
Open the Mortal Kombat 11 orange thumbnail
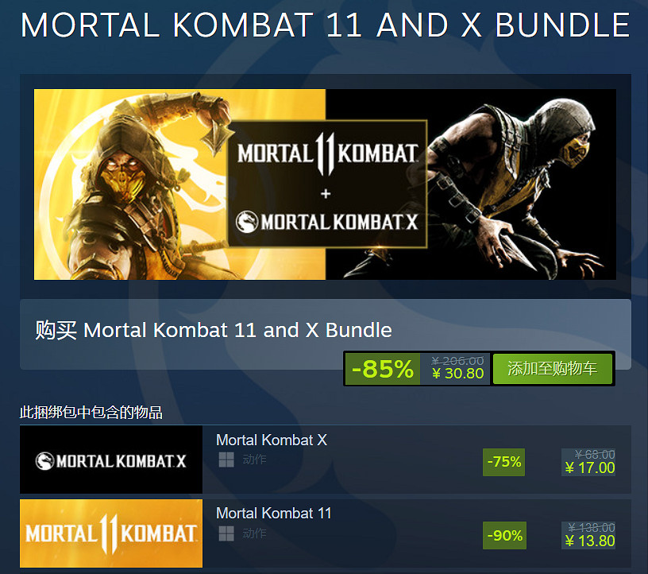coord(111,533)
